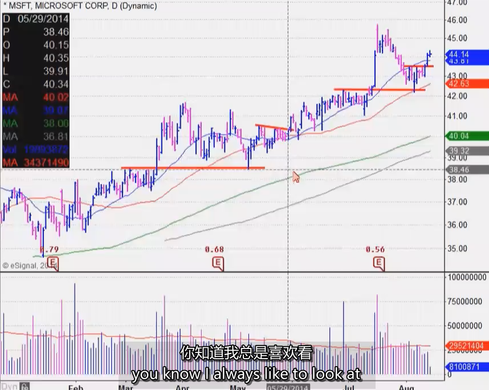
Task: Click the earnings E marker labeled 0.79
Action: [53, 263]
